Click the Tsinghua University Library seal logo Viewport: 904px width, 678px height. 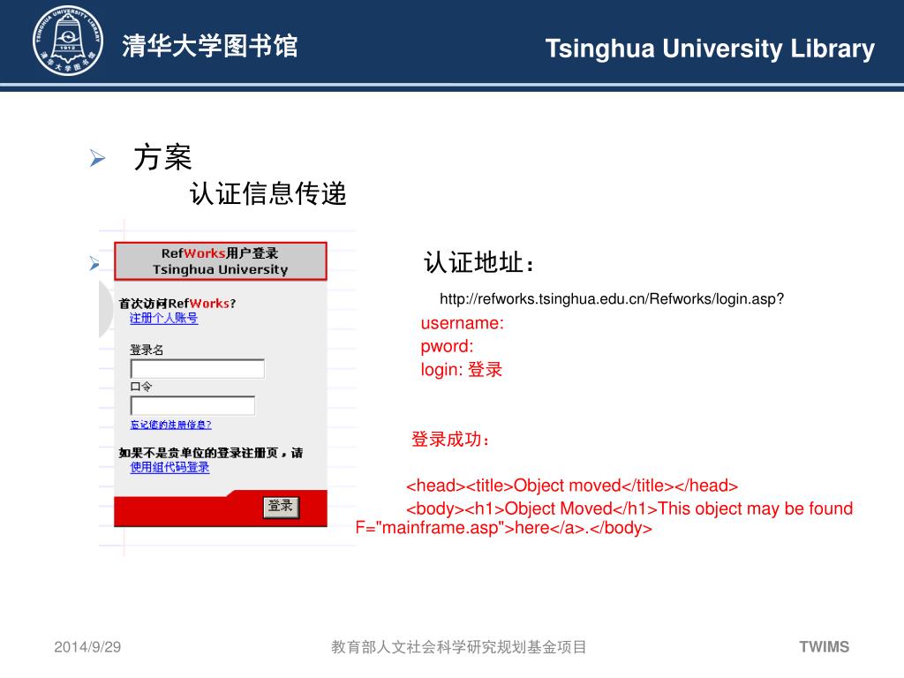68,41
